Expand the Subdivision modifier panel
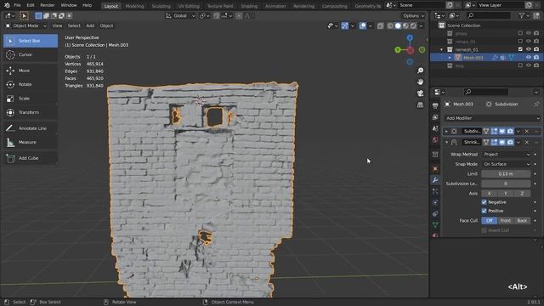 click(x=446, y=132)
